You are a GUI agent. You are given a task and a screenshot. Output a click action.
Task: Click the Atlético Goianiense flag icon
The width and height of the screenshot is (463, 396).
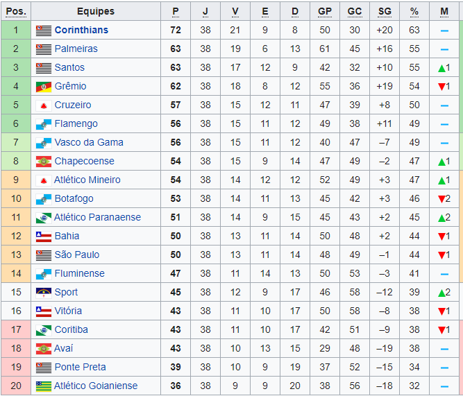point(44,386)
